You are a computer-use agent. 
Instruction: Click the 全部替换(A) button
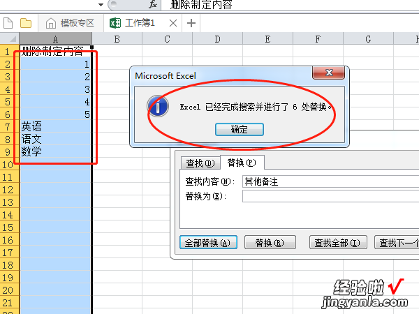(x=208, y=242)
